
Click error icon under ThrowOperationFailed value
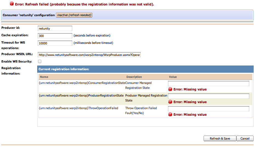pyautogui.click(x=170, y=114)
